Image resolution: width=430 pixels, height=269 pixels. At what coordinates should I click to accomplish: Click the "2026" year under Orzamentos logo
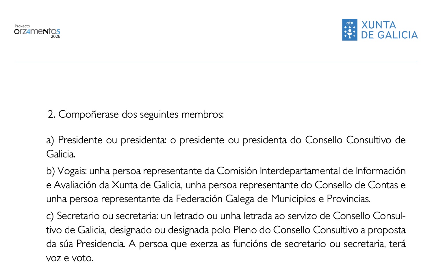pos(55,37)
